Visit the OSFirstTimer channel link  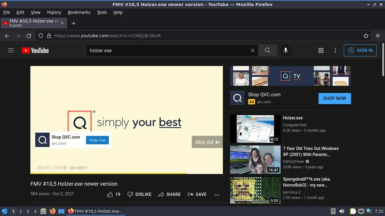[x=294, y=162]
